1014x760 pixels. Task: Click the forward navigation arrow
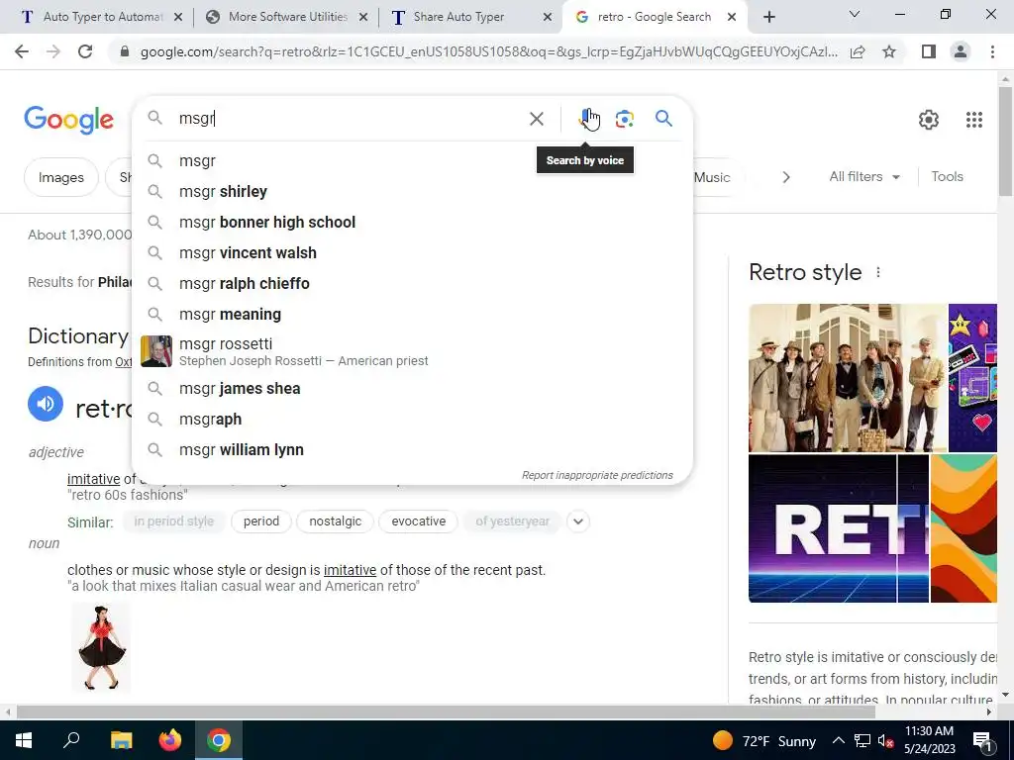[x=53, y=51]
